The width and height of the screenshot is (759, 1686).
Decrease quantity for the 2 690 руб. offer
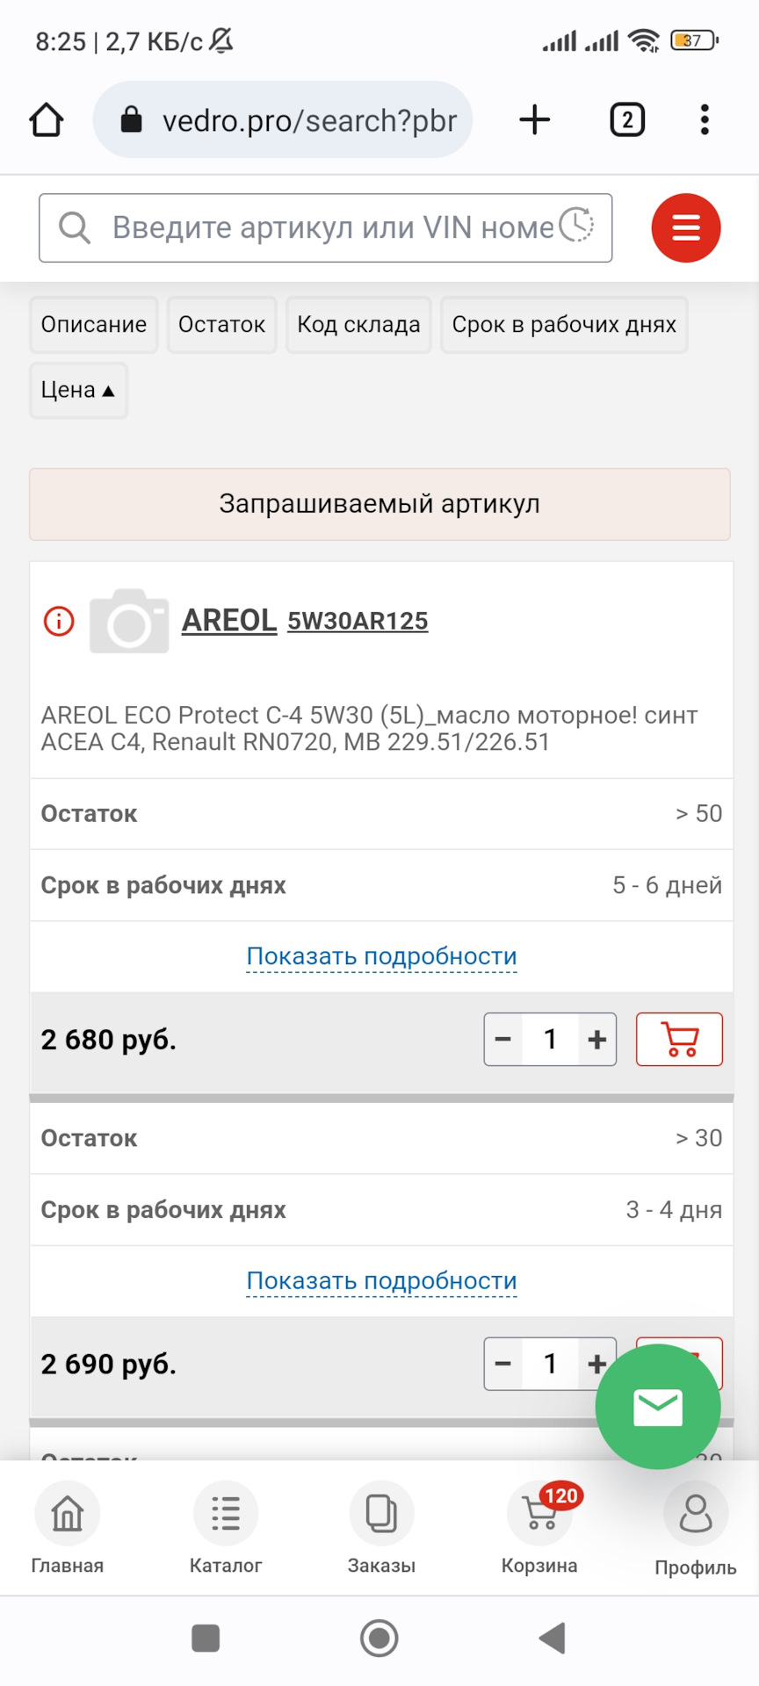click(503, 1365)
